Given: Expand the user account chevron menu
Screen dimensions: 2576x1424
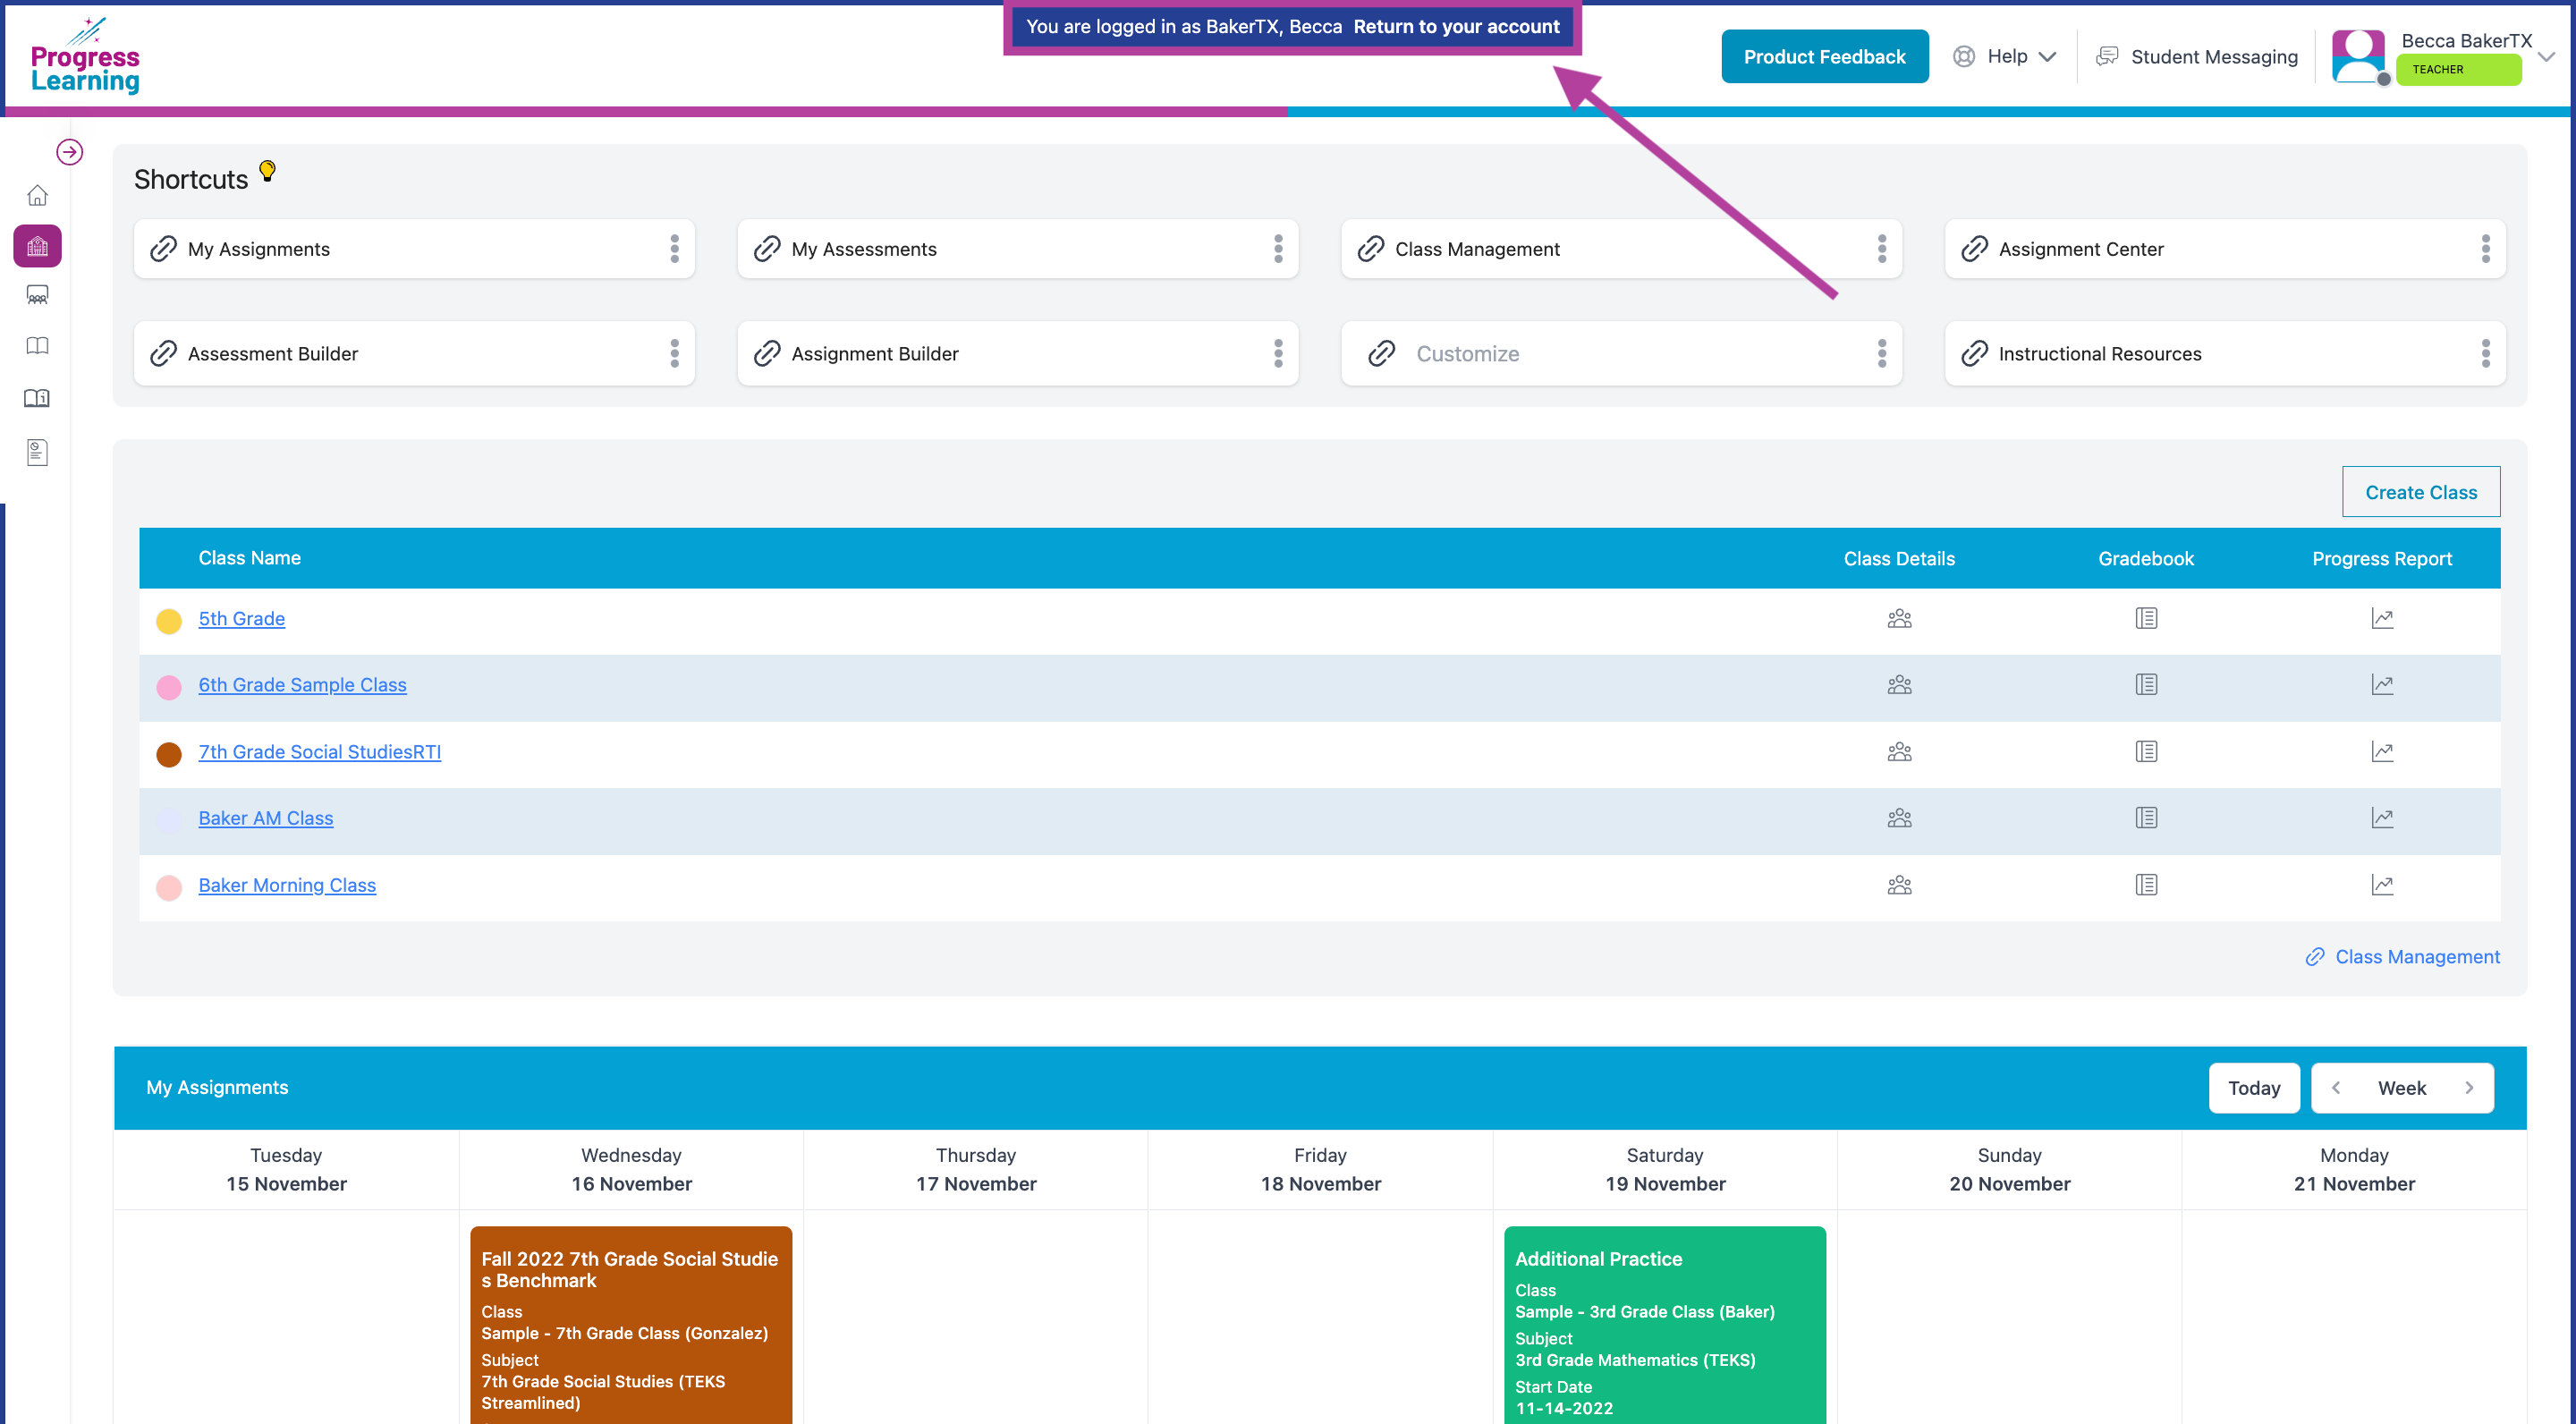Looking at the screenshot, I should (2547, 57).
